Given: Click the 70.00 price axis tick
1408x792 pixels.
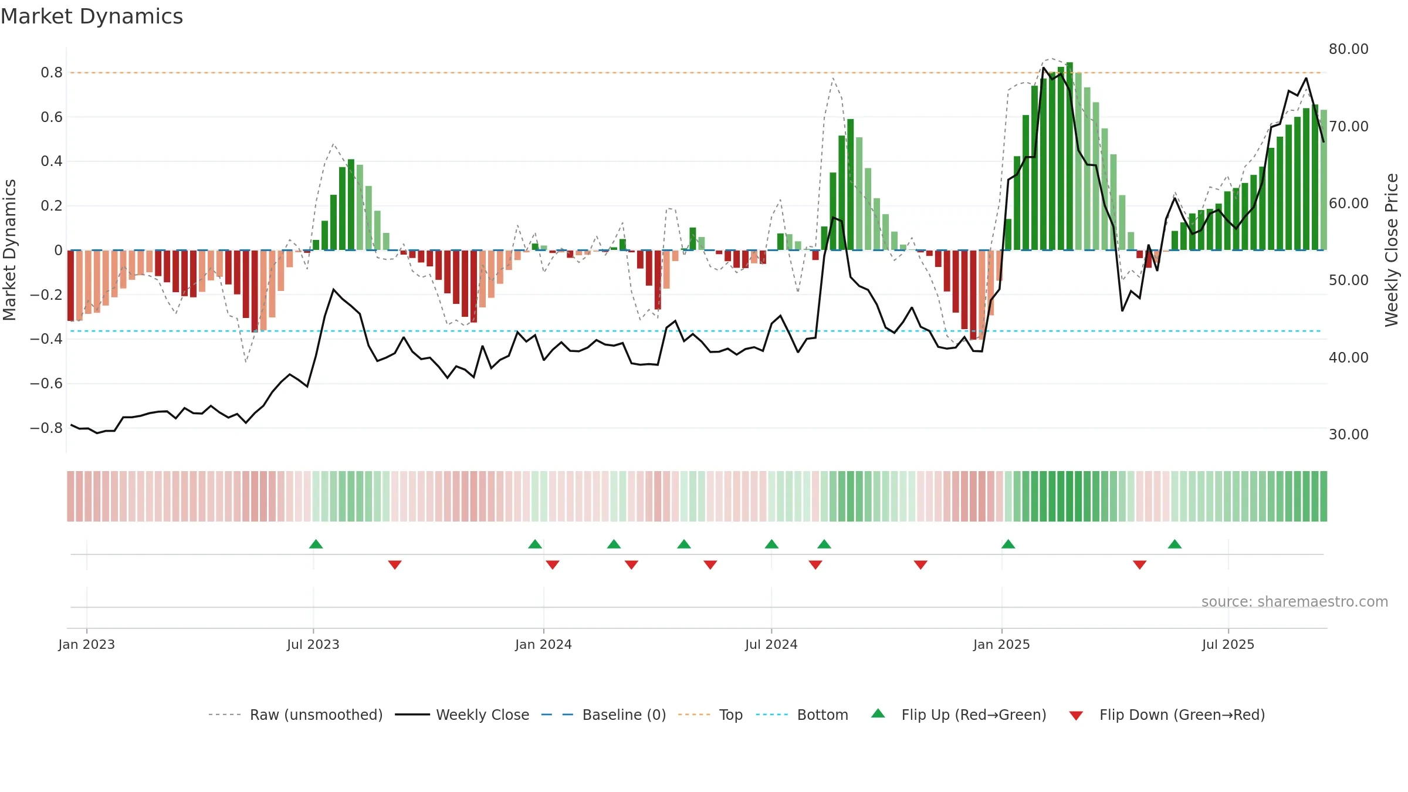Looking at the screenshot, I should point(1349,126).
